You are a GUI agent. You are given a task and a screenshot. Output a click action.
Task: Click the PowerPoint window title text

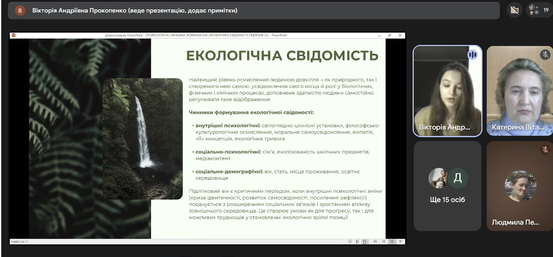click(195, 36)
